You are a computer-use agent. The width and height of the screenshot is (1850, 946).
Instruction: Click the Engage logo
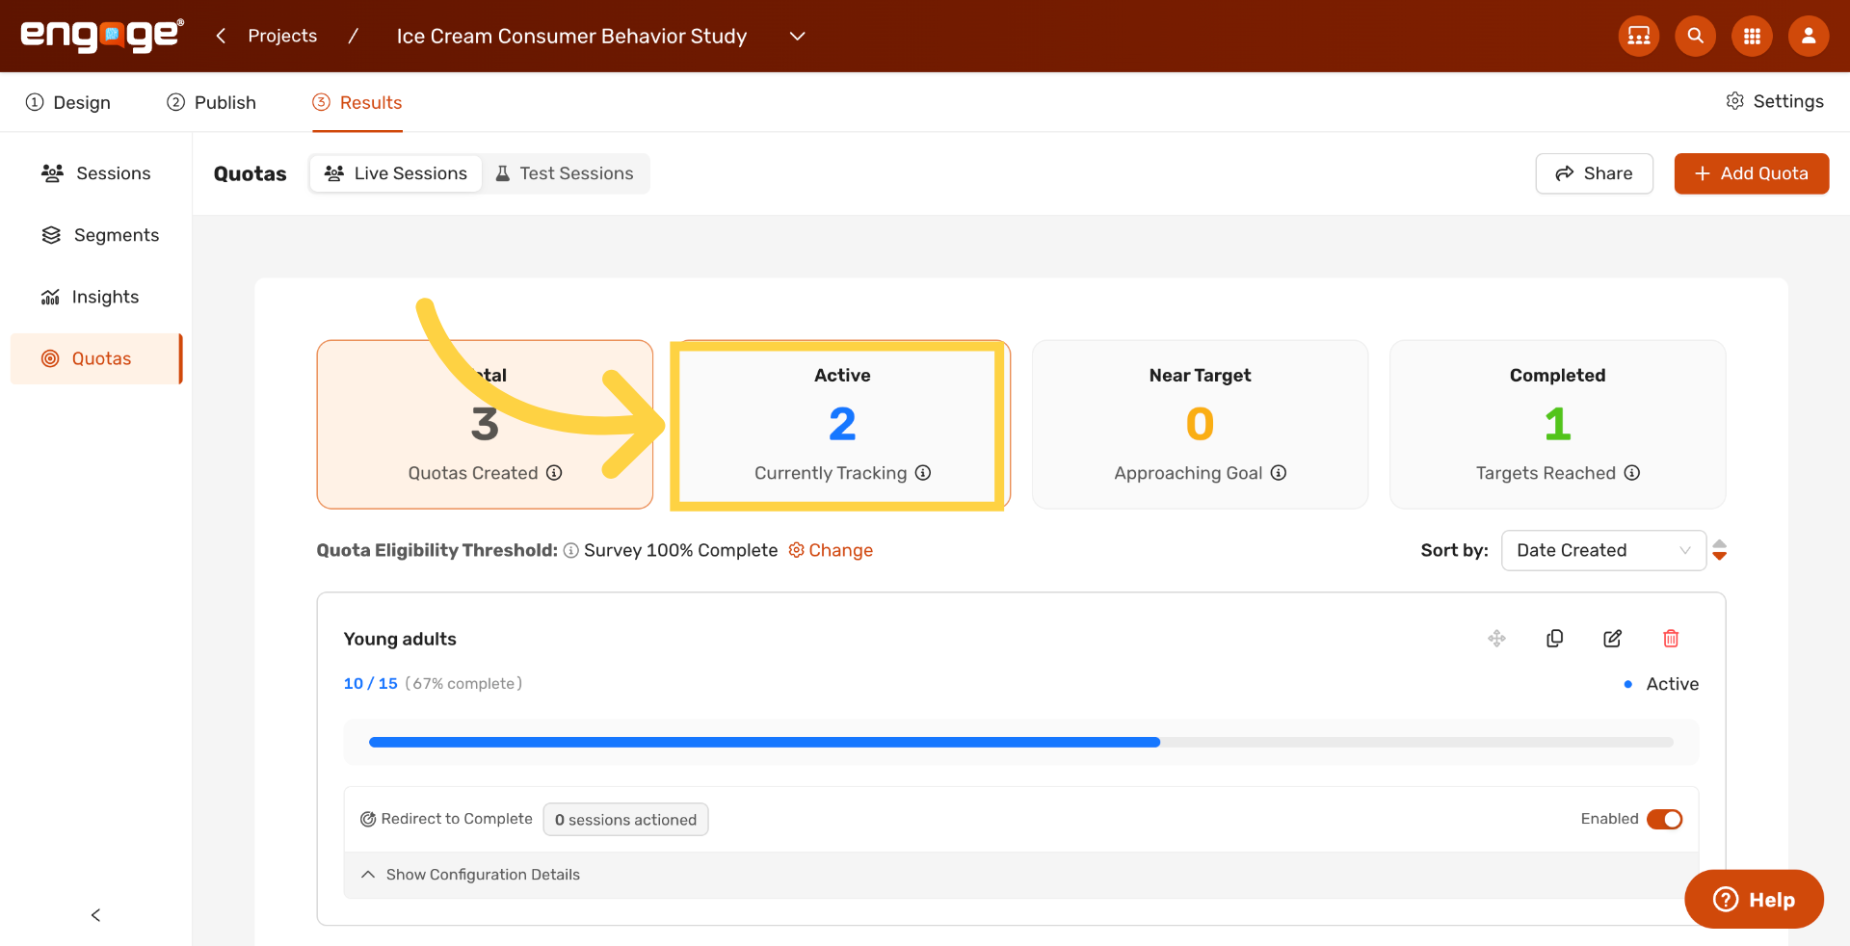pos(102,36)
